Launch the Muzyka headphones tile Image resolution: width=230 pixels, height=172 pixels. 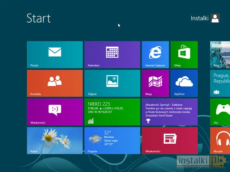[220, 140]
